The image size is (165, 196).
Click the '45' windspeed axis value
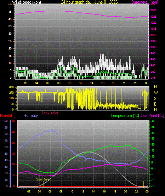(x=10, y=12)
